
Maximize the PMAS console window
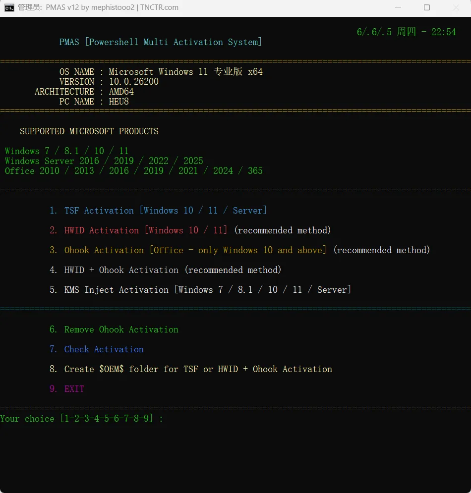427,7
